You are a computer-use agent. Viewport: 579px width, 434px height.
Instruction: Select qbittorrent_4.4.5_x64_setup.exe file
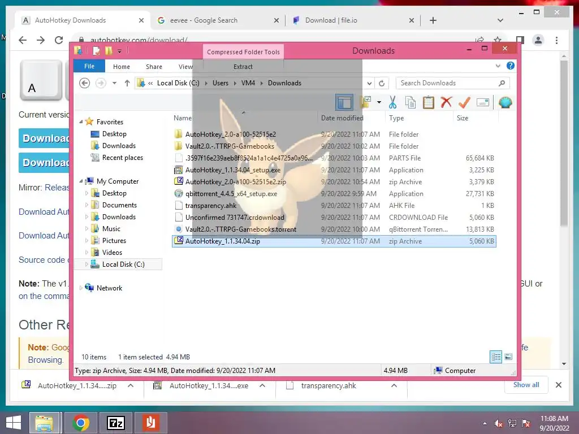click(x=334, y=193)
